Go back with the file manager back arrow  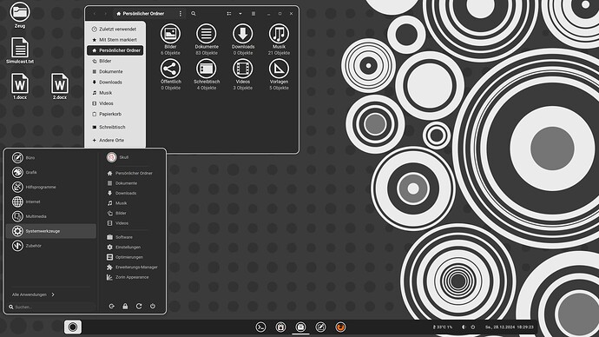(95, 14)
